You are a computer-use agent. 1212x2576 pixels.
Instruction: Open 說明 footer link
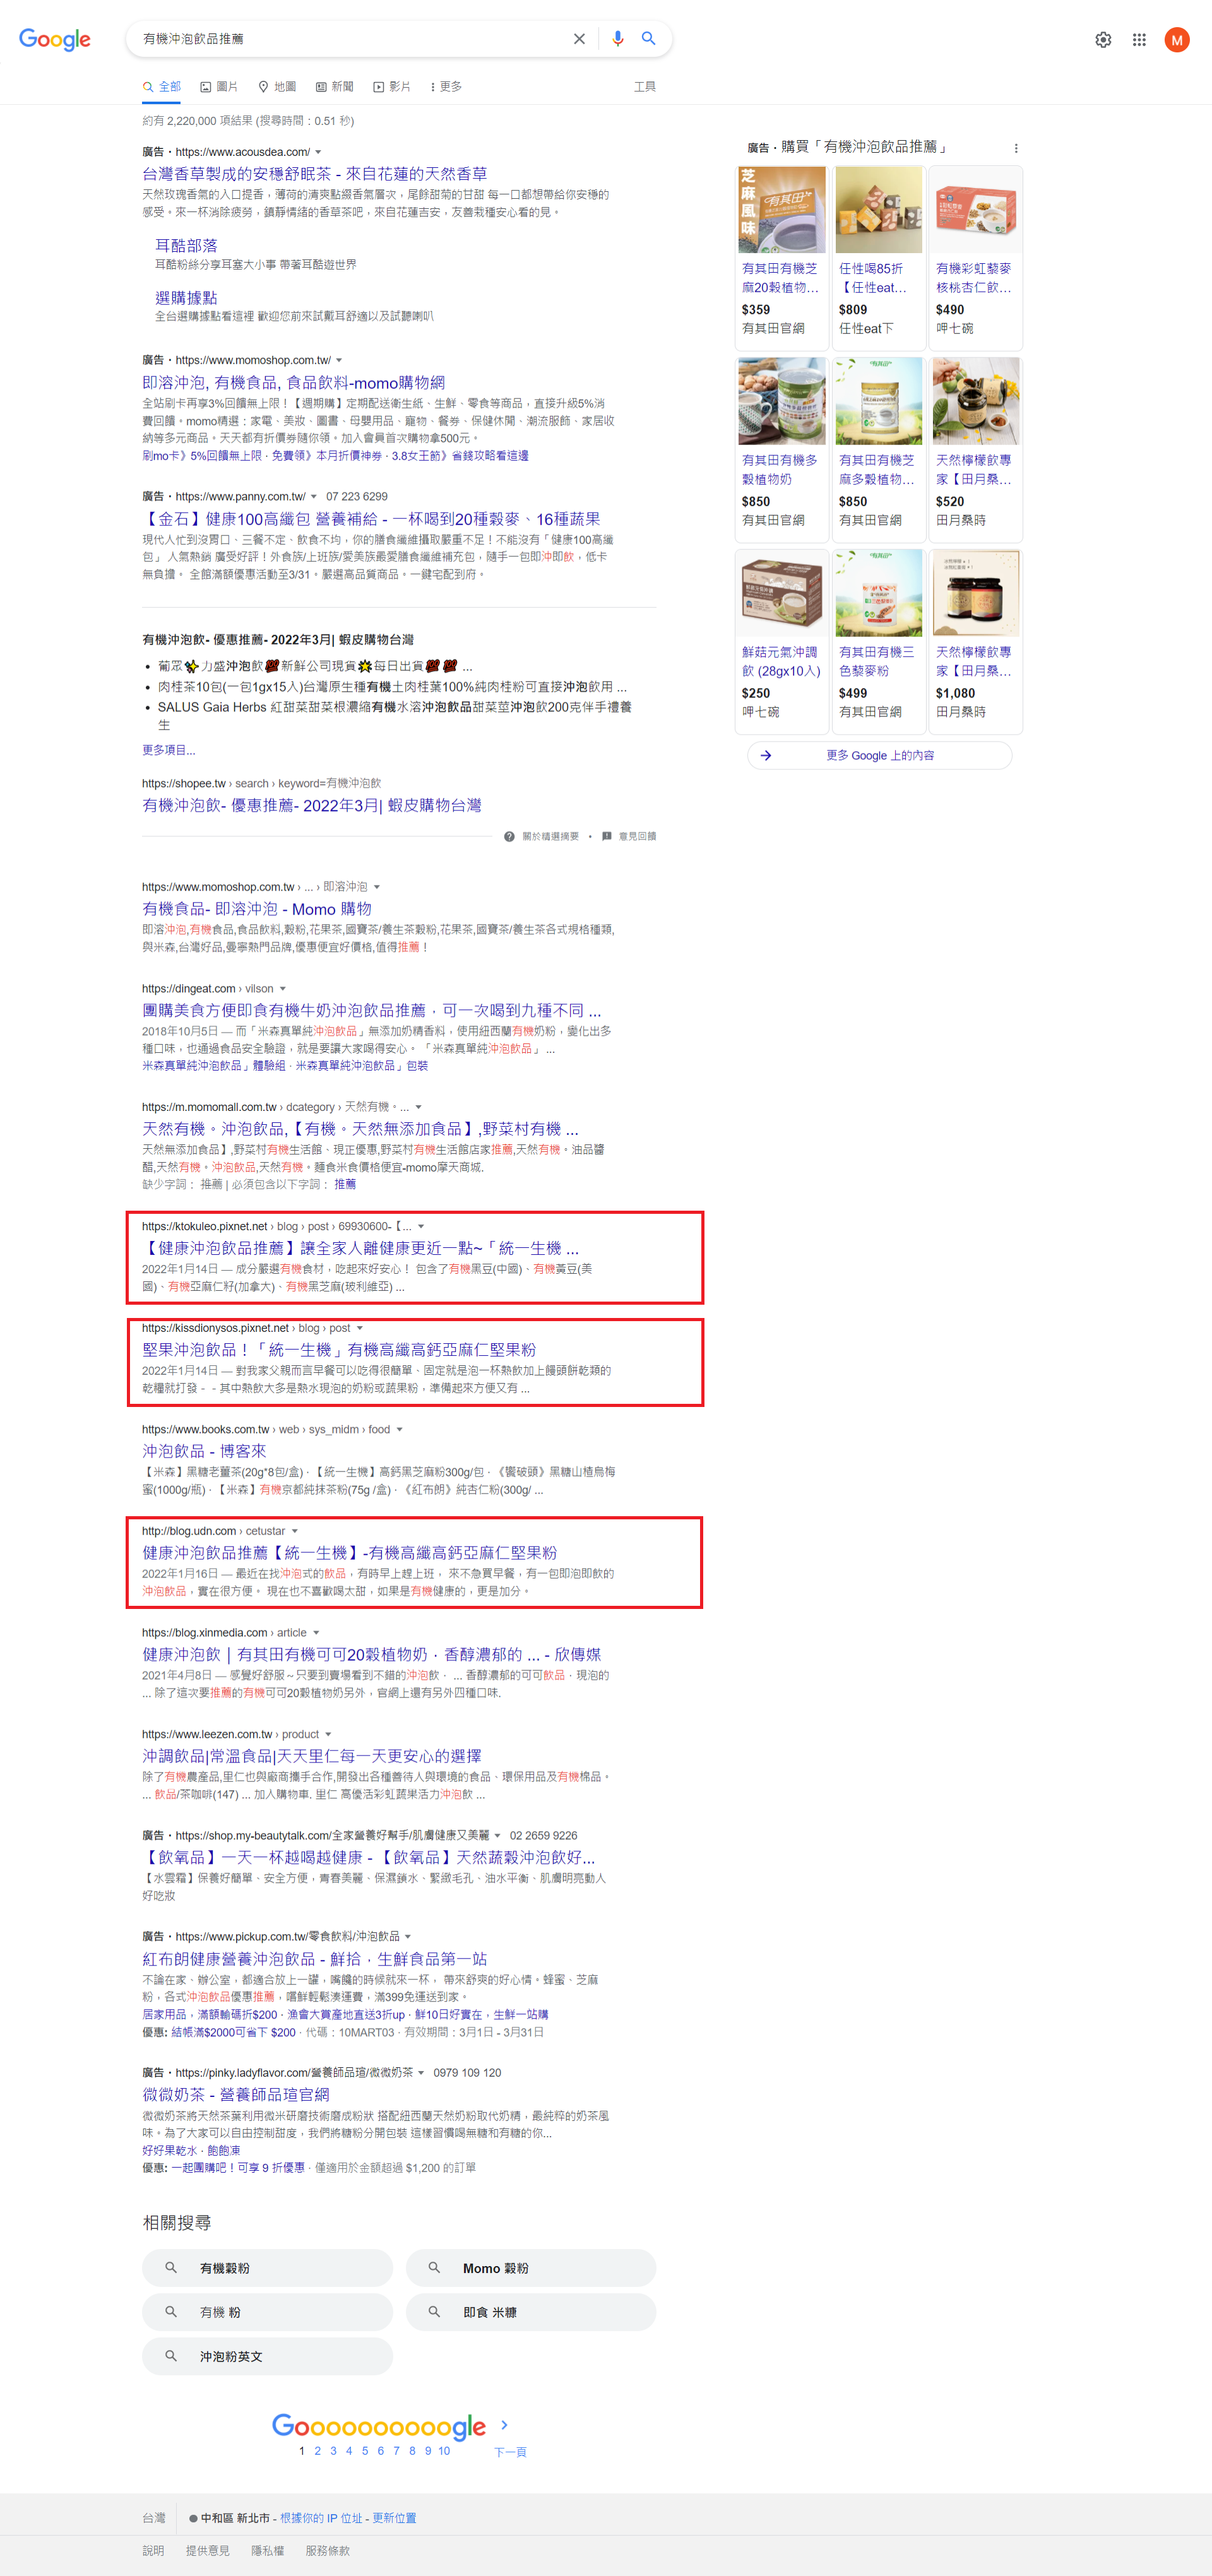[x=153, y=2551]
